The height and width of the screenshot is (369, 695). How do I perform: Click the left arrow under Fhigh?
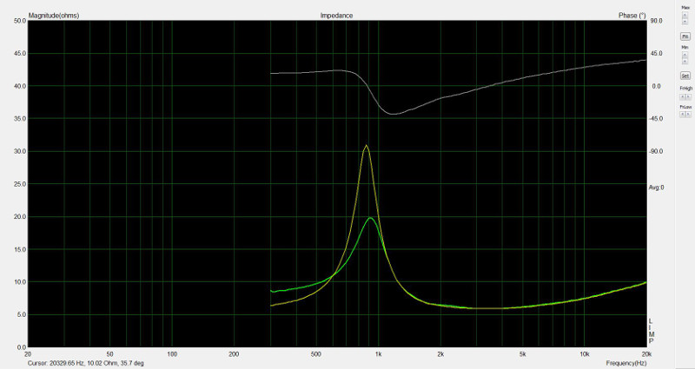click(x=683, y=96)
